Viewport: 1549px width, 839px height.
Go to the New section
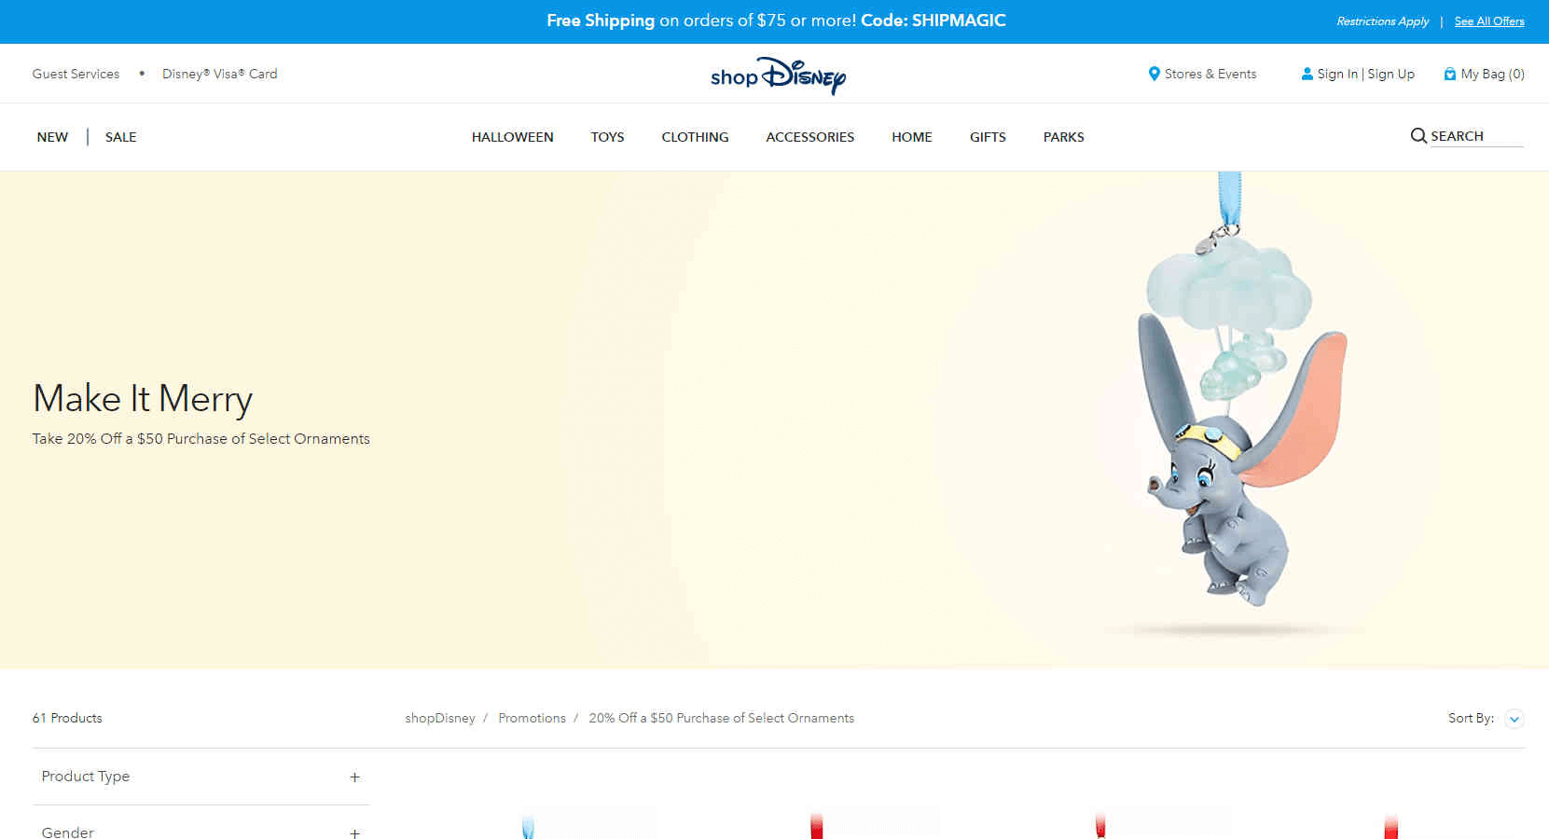[x=52, y=137]
